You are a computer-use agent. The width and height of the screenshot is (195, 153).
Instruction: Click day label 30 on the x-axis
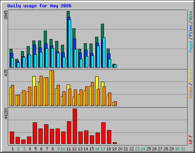click(177, 149)
